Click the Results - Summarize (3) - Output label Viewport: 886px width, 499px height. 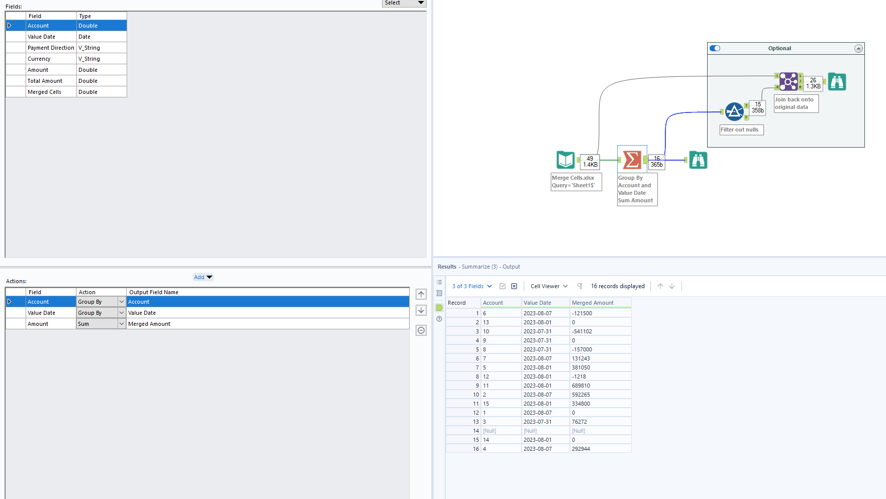point(478,266)
